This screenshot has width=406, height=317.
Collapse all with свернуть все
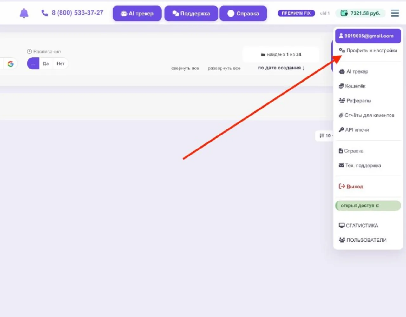click(x=185, y=68)
